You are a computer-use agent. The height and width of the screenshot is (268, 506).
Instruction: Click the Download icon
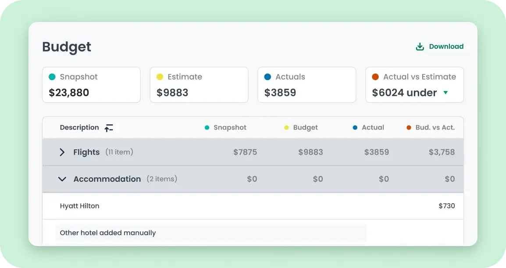(x=420, y=47)
